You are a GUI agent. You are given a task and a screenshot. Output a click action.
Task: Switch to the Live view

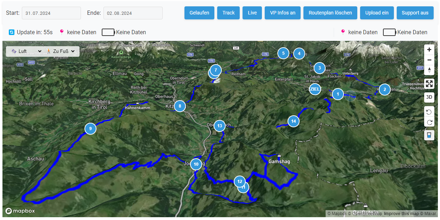click(252, 13)
